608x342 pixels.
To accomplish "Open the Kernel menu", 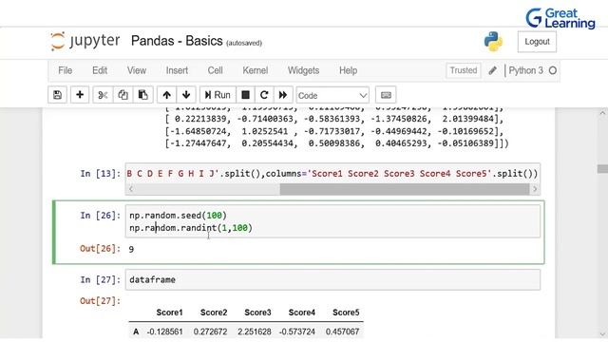I will click(x=256, y=70).
